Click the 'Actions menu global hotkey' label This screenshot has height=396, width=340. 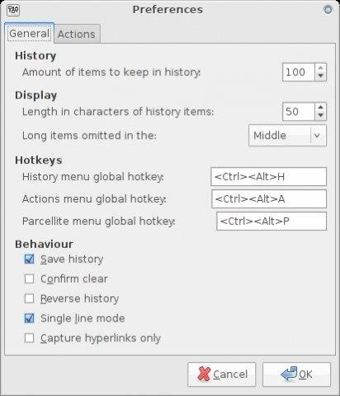(x=94, y=199)
